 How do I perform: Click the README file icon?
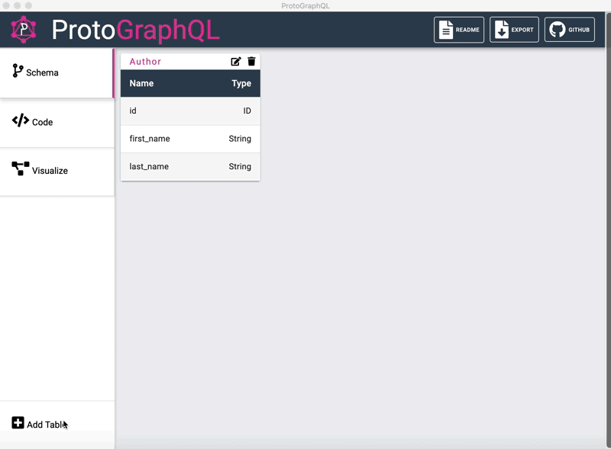click(446, 30)
